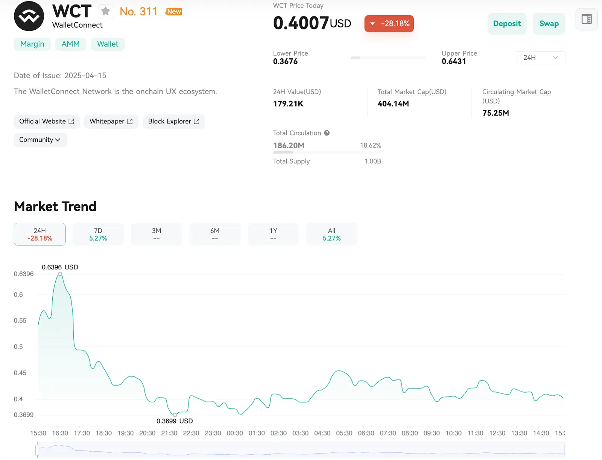Click the WalletConnect WCT logo icon
602x460 pixels.
(x=29, y=16)
